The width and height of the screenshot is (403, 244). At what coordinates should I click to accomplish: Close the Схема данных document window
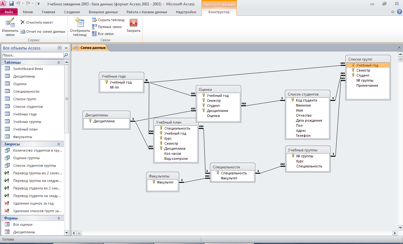point(399,47)
